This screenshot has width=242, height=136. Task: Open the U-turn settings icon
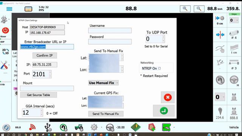(x=64, y=127)
